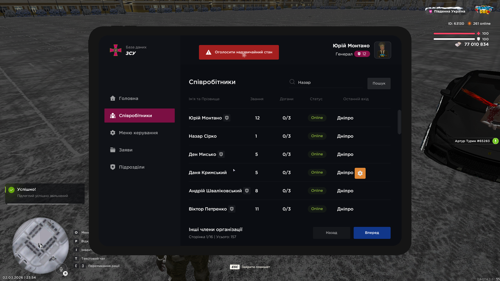The image size is (500, 281).
Task: Click the employee list scrollbar
Action: coord(399,122)
